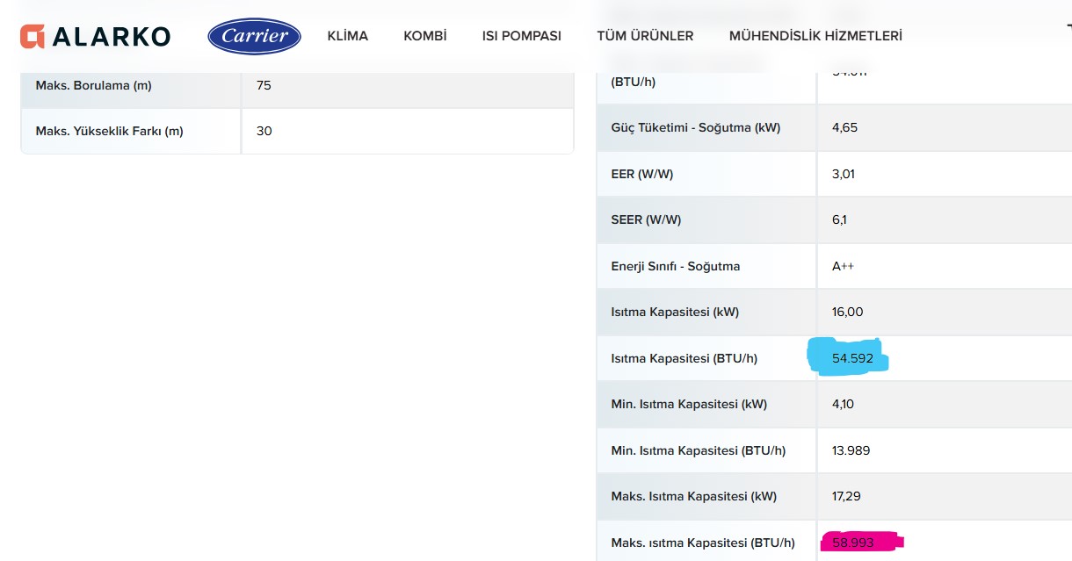The width and height of the screenshot is (1072, 561).
Task: Select the Maks. Borulama (m) label
Action: (93, 86)
